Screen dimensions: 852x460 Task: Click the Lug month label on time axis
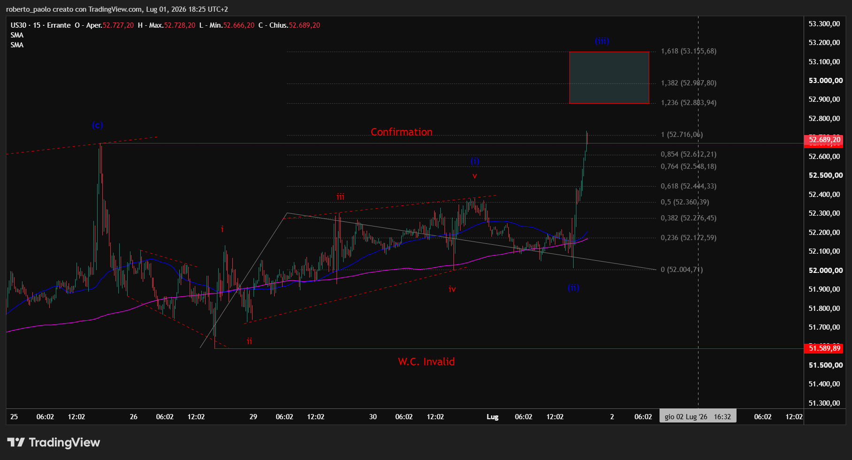click(x=492, y=417)
